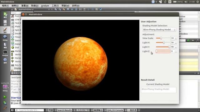Open the Help mode icon
Screen dimensions: 200x112
(x=5, y=61)
